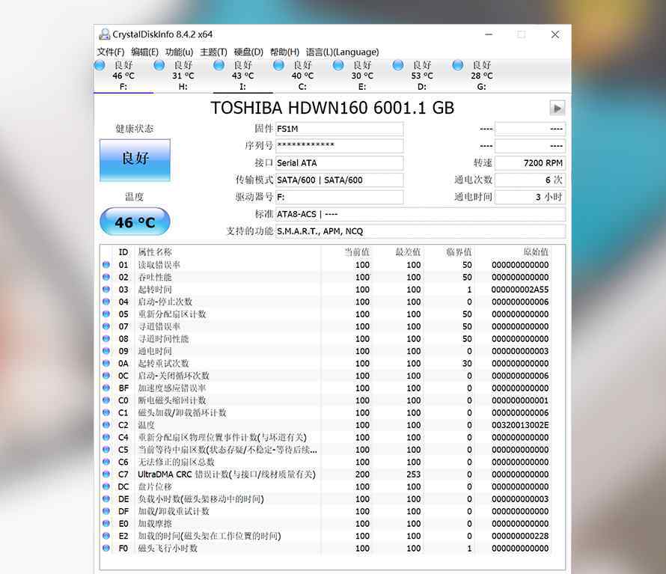Click the 临界值 column header
Screen dimensions: 666x574
click(x=459, y=252)
